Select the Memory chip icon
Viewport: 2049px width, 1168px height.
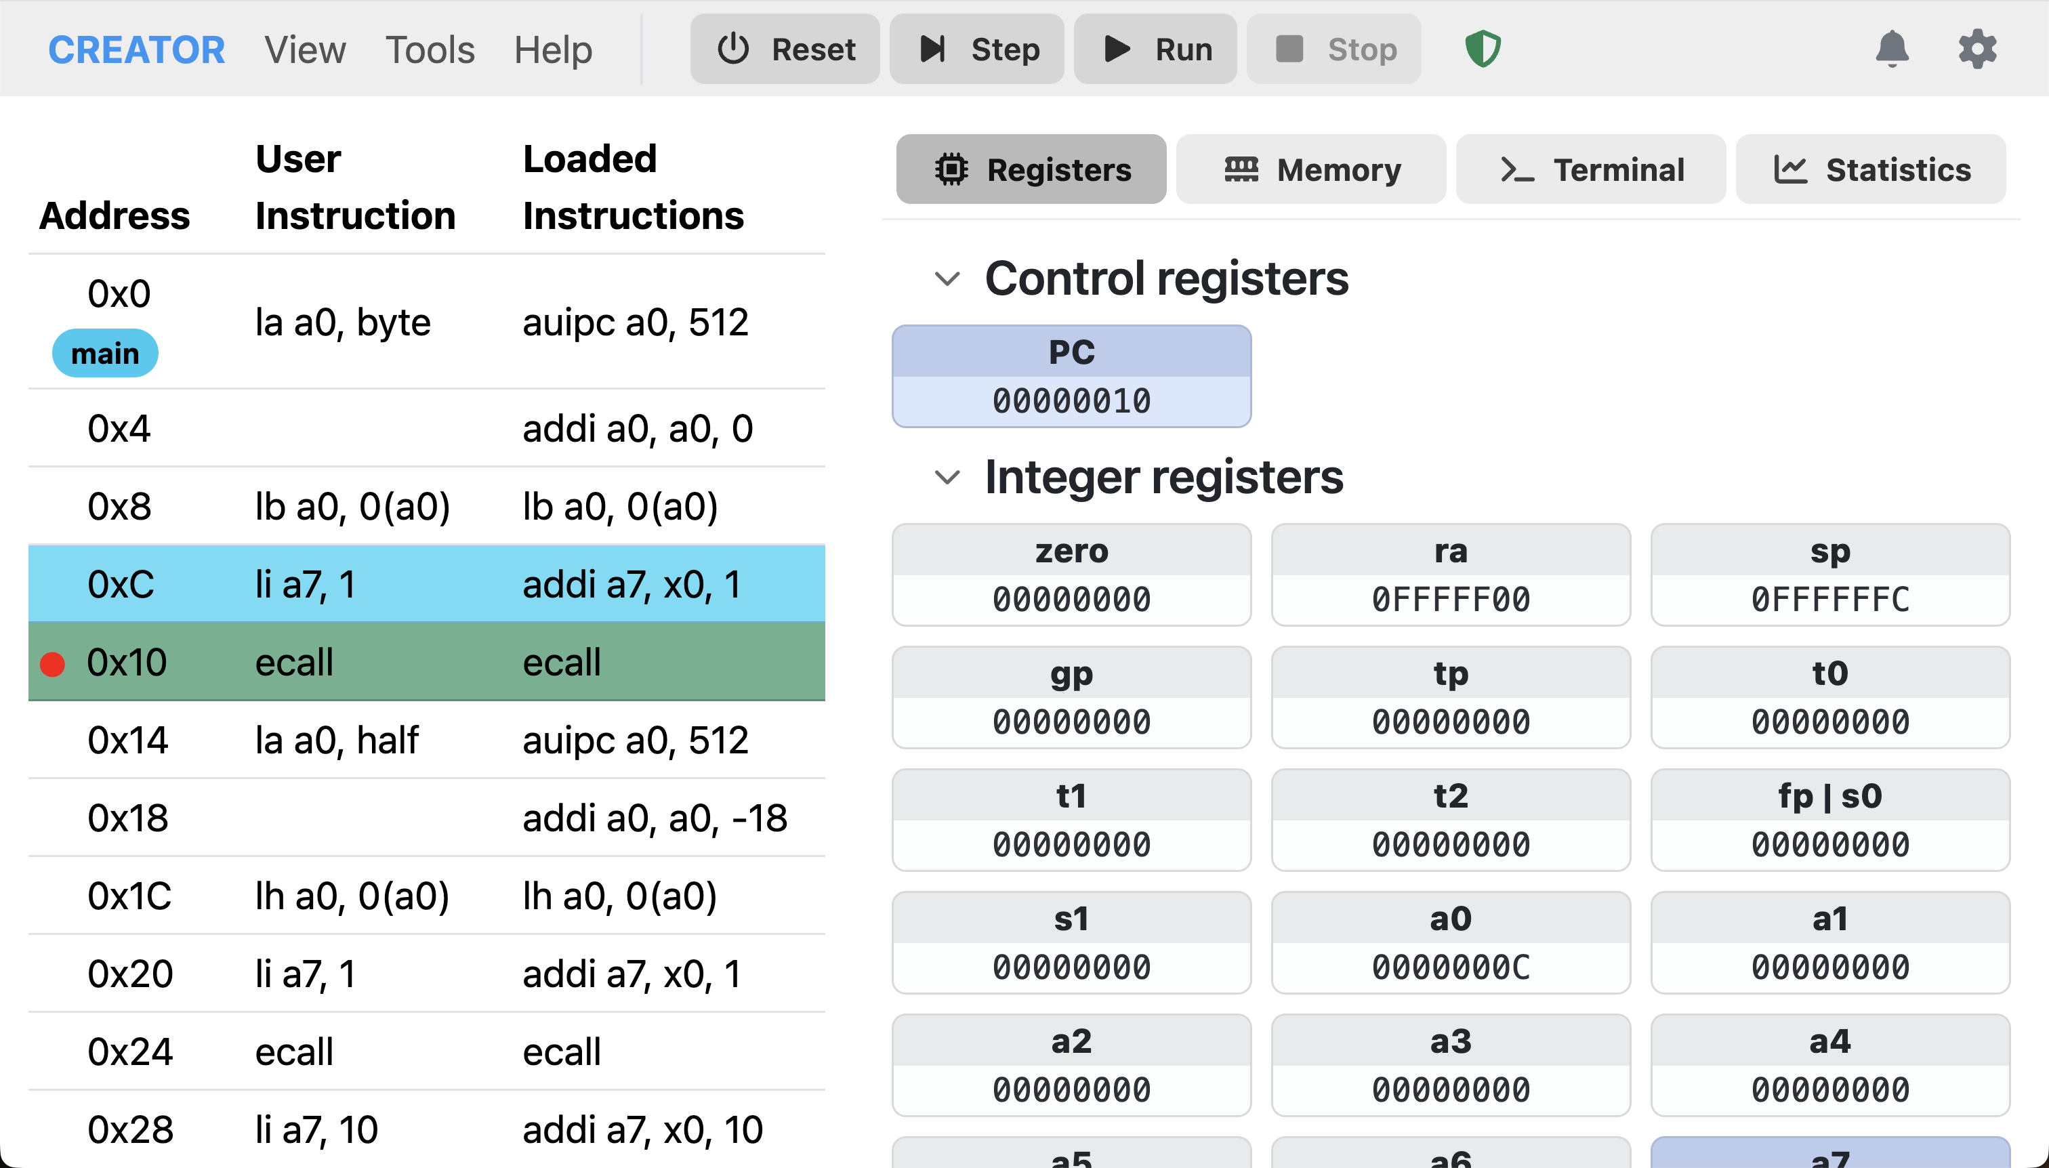coord(1242,169)
